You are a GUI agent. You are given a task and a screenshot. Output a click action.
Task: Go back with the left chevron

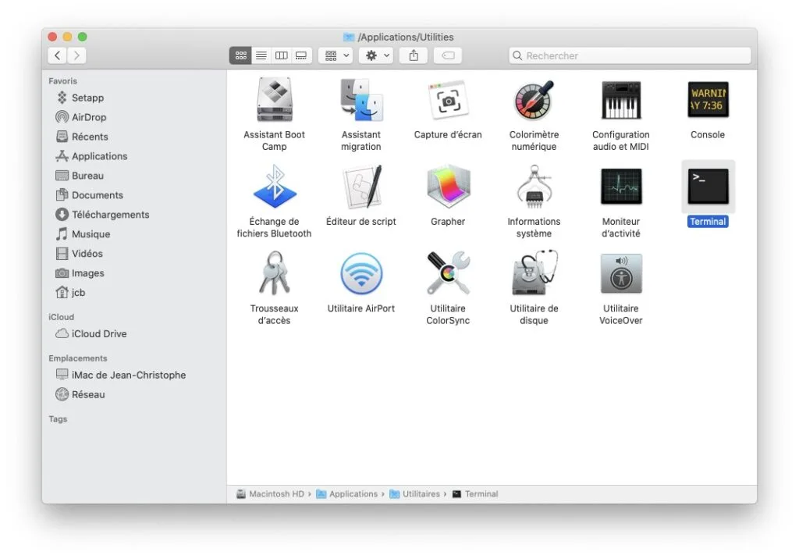tap(58, 55)
